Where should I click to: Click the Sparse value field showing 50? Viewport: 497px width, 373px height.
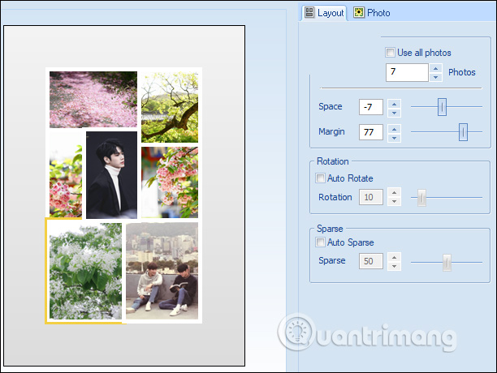coord(371,261)
